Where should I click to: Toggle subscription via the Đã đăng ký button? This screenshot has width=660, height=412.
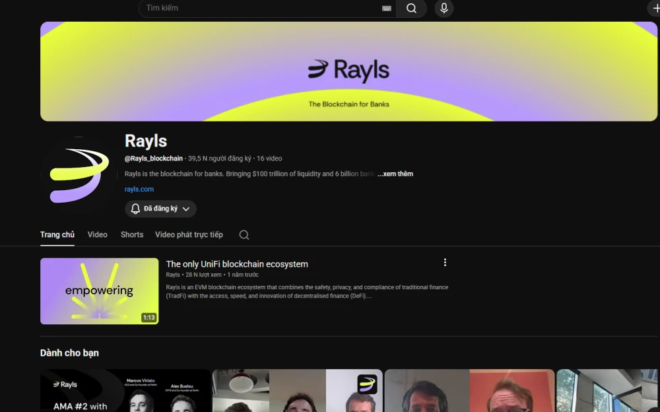pyautogui.click(x=160, y=209)
